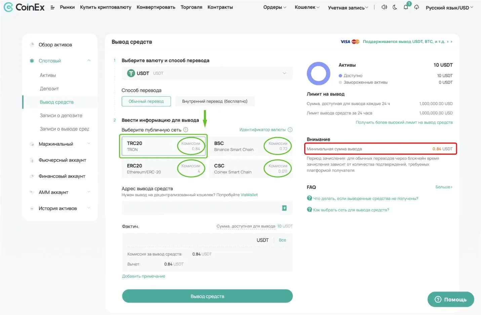
Task: Click the AMM аккаунт sidebar icon
Action: 32,192
